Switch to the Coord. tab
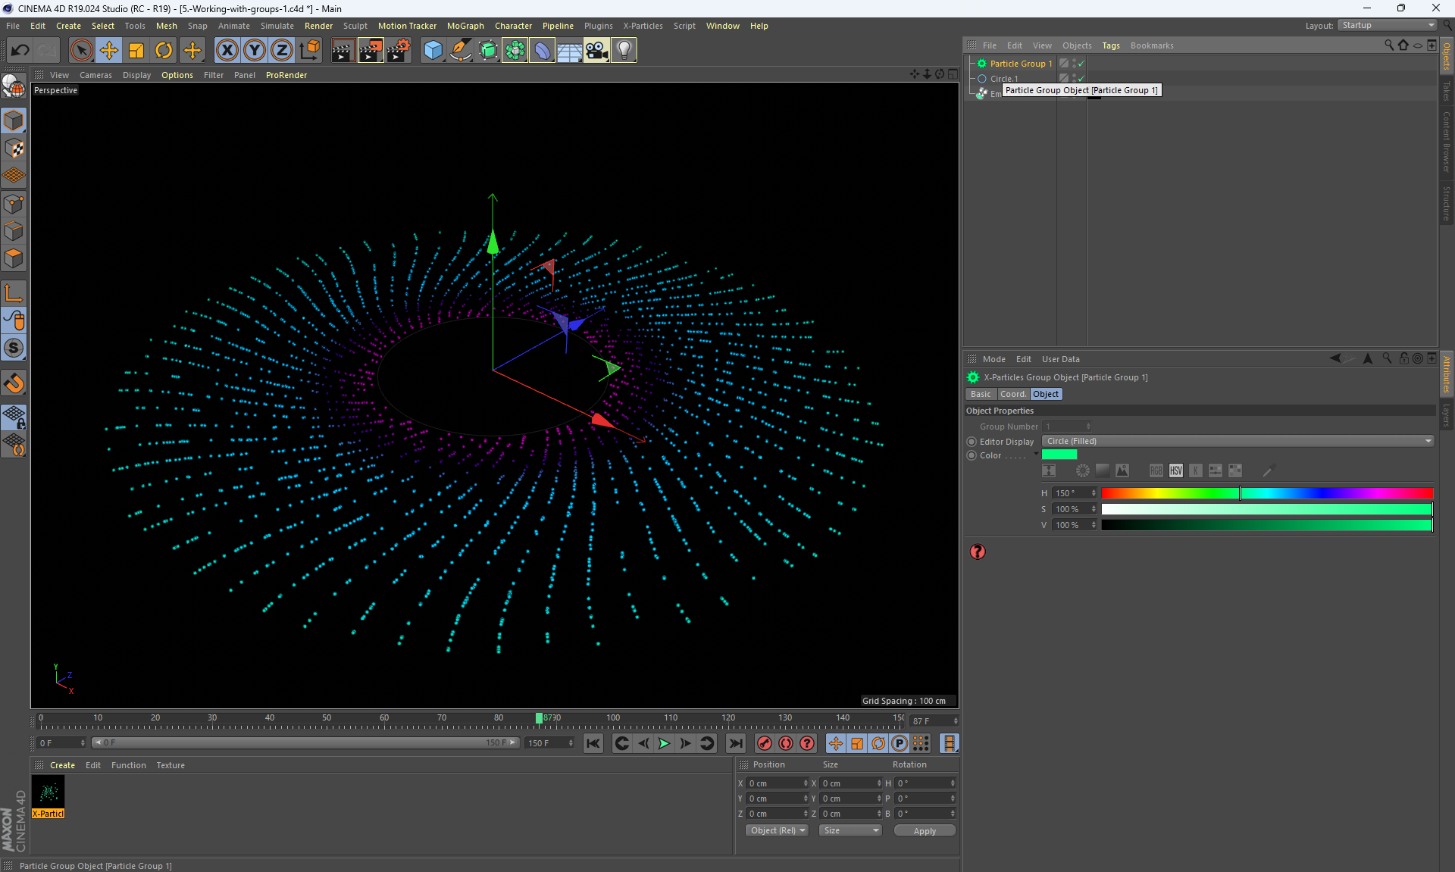The height and width of the screenshot is (872, 1455). click(x=1012, y=394)
